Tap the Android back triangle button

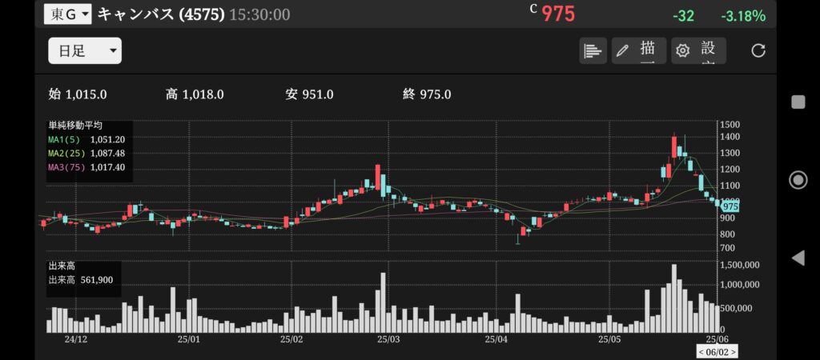click(798, 258)
